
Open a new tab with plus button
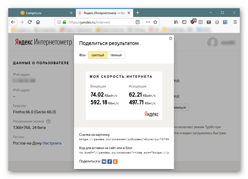(138, 13)
